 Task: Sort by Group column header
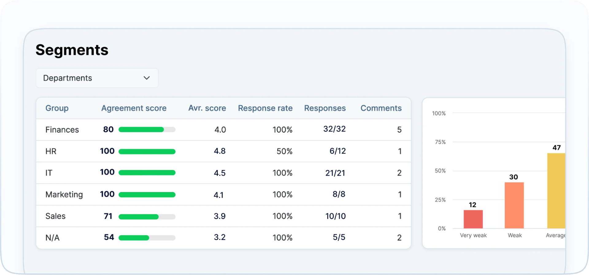tap(57, 108)
